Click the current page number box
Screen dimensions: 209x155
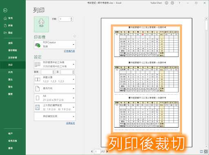pyautogui.click(x=97, y=151)
